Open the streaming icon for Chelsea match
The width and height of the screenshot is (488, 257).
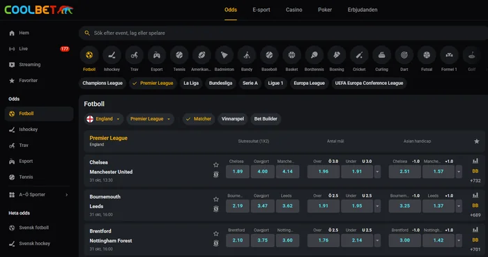216,175
